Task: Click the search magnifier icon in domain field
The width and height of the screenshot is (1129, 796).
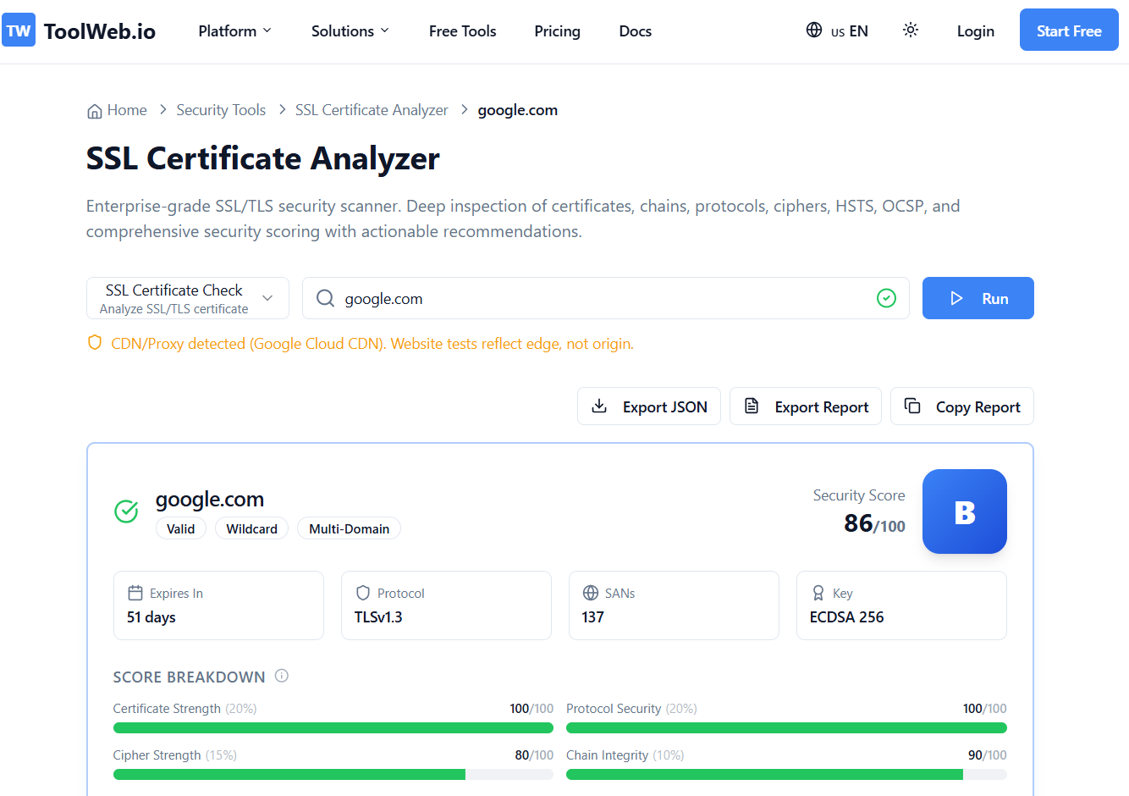Action: 325,298
